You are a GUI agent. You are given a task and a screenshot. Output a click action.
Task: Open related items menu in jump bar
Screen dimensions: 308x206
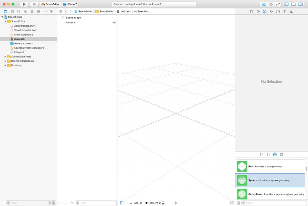(x=60, y=12)
